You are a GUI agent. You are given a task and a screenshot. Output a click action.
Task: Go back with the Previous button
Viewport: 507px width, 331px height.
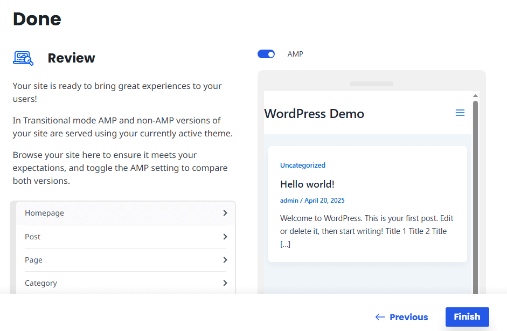[401, 317]
